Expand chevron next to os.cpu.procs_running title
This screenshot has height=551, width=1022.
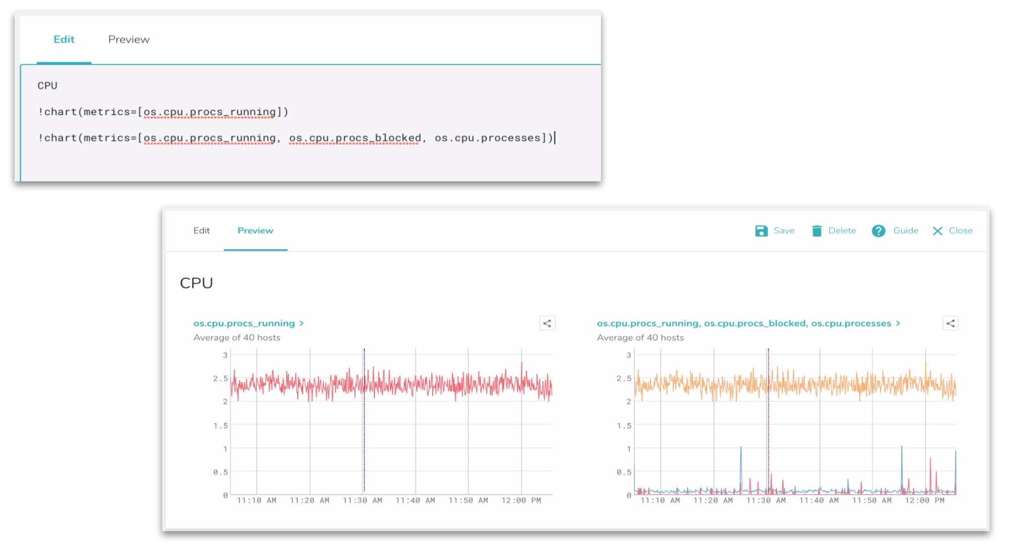(302, 324)
